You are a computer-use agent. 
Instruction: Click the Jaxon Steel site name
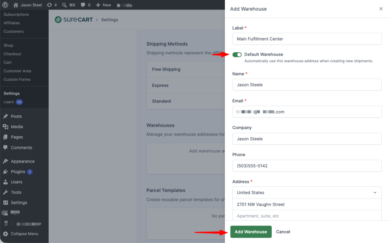[x=31, y=5]
